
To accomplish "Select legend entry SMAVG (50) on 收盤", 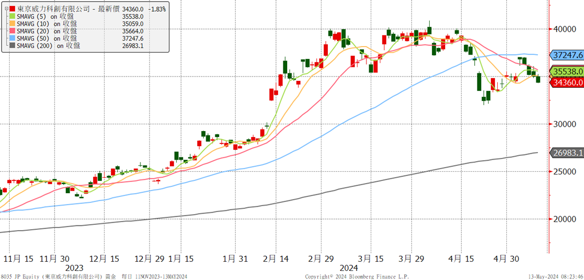I will (x=48, y=39).
